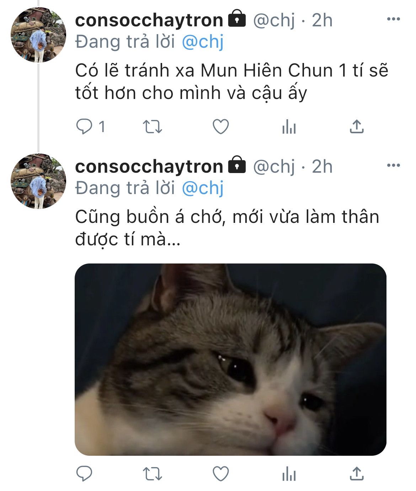
Task: Open consocchaytron name on first tweet
Action: tap(149, 20)
